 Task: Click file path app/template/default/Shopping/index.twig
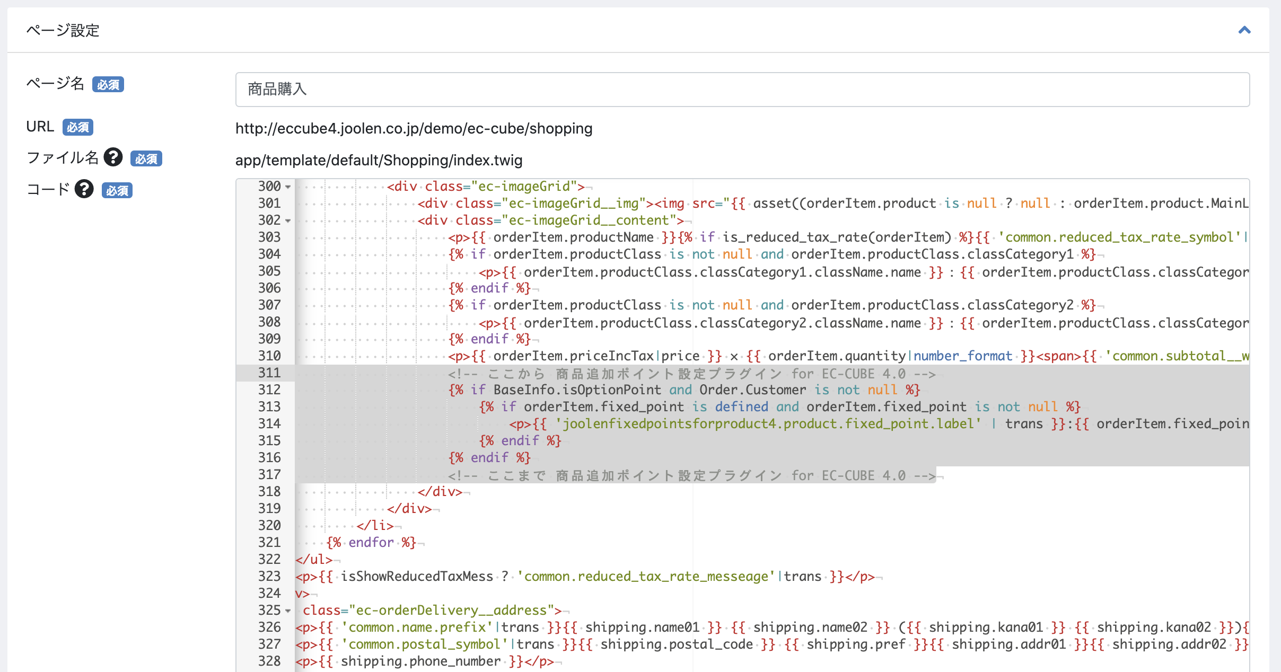(379, 160)
